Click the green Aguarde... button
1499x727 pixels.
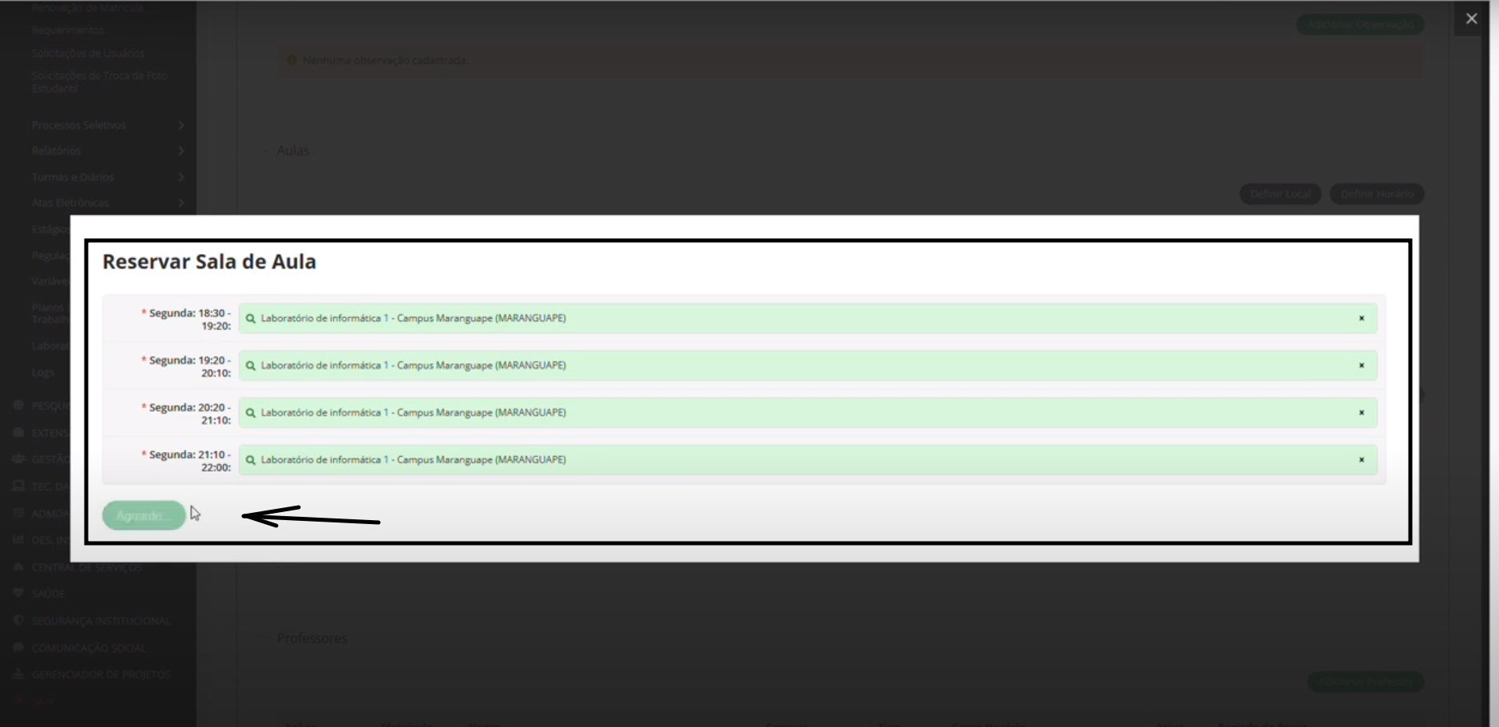[144, 515]
